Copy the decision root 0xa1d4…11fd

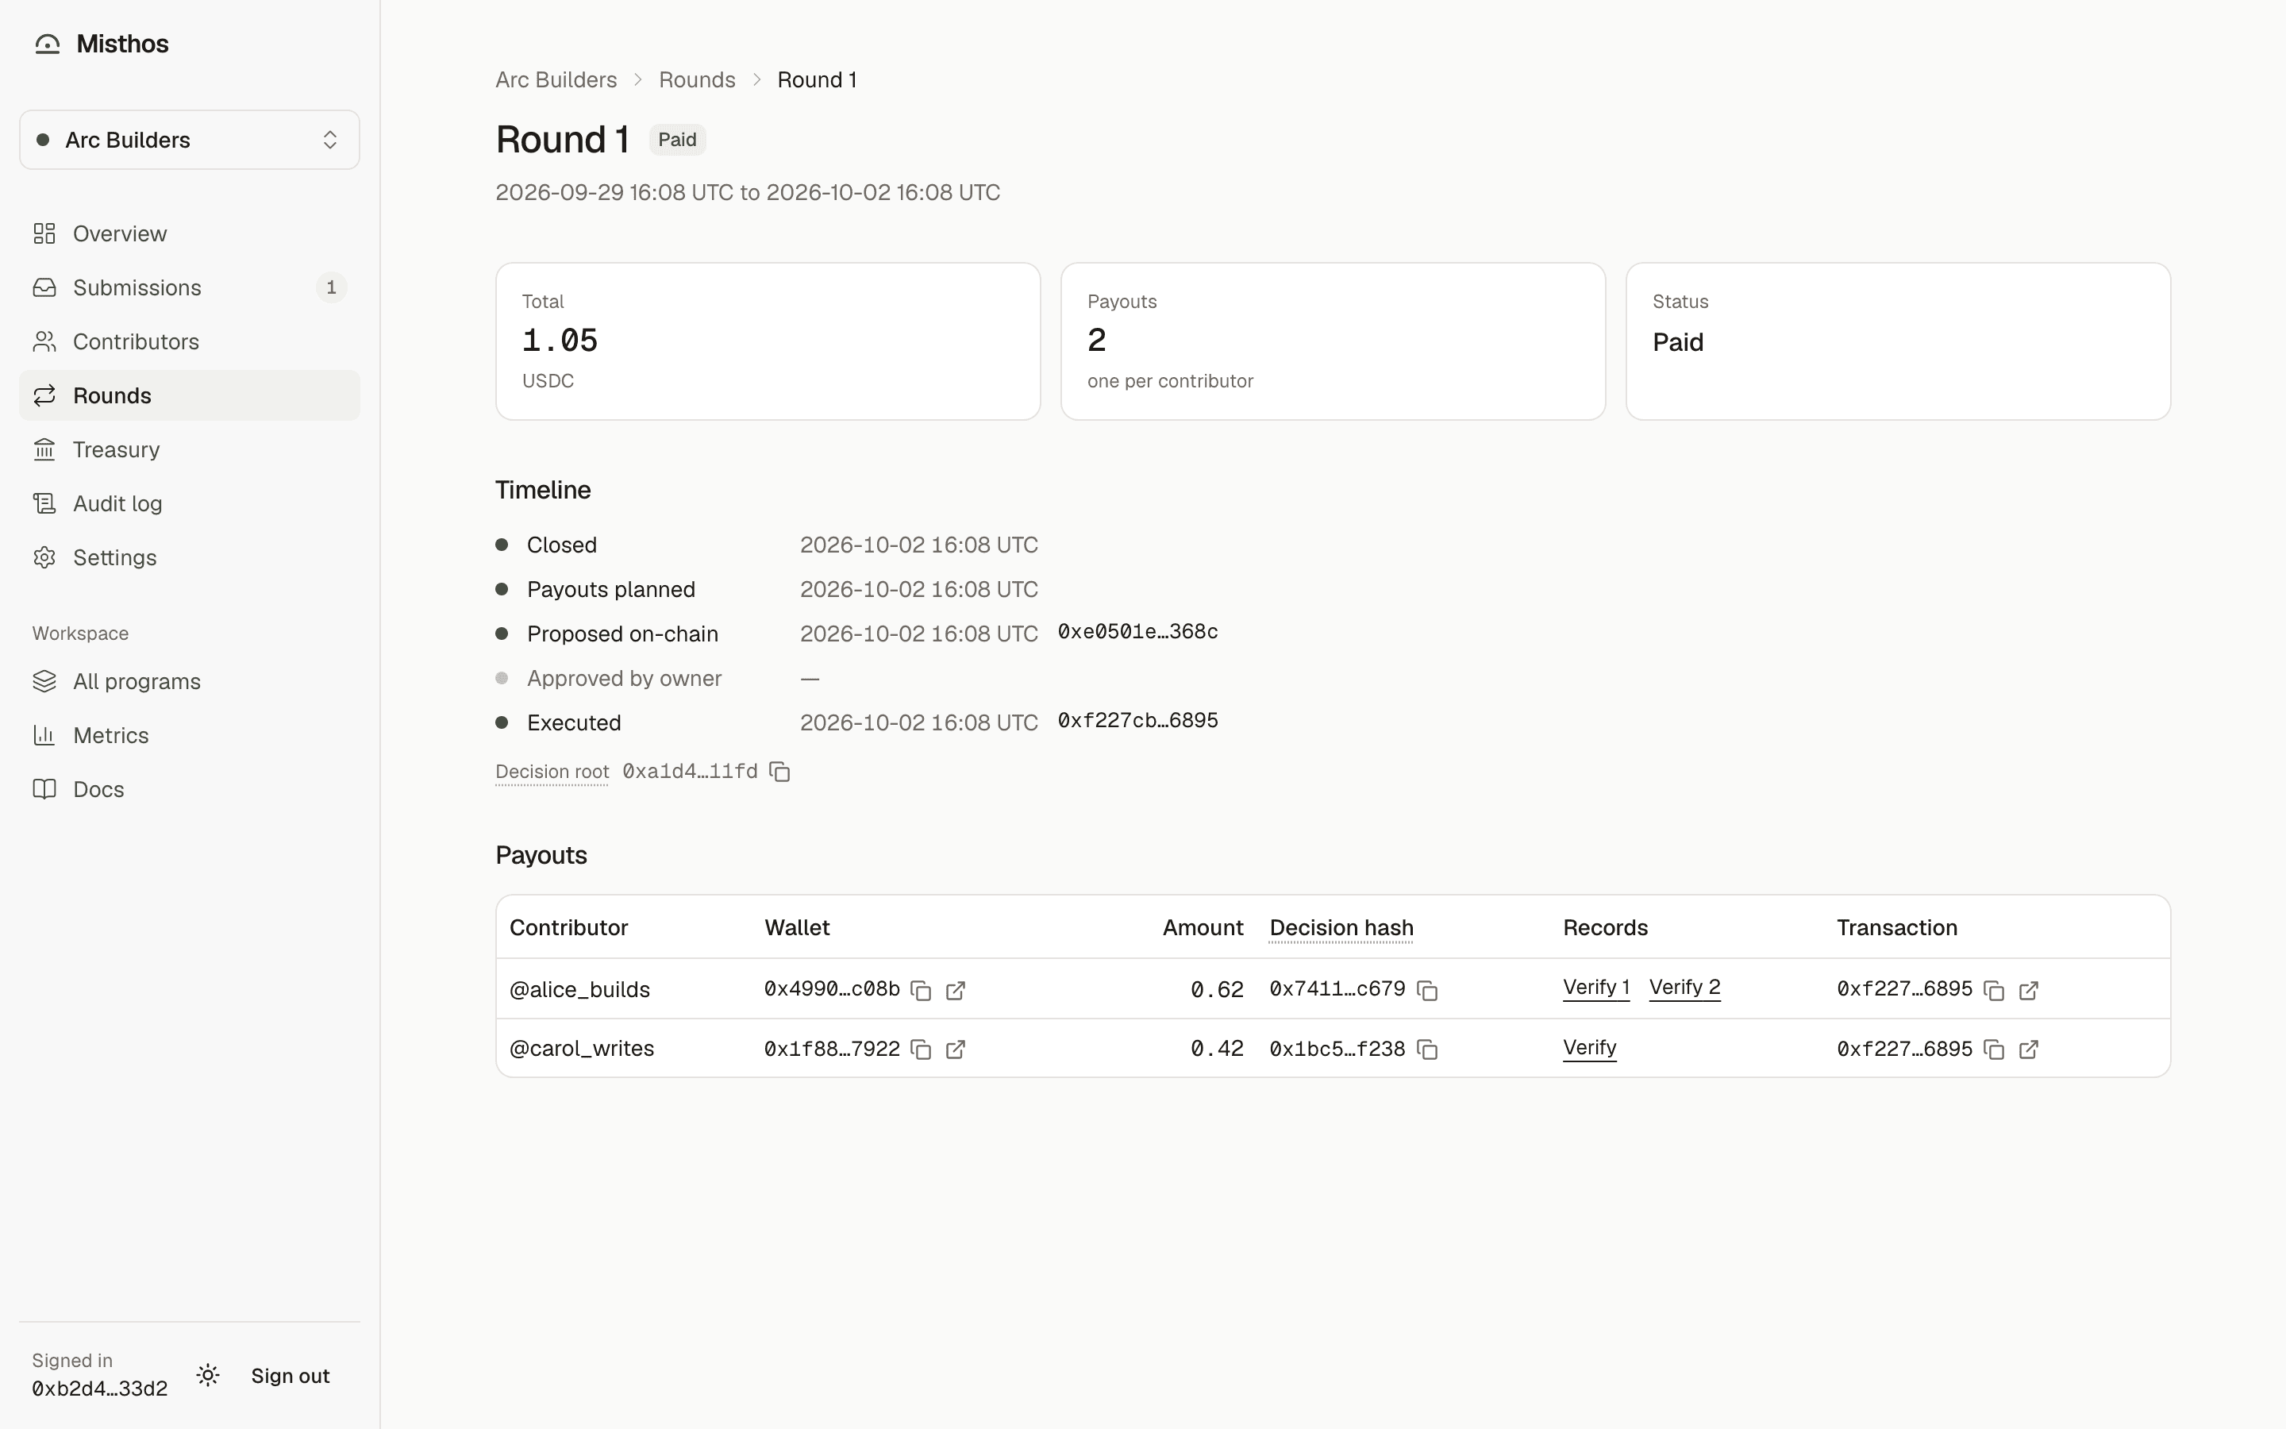tap(779, 772)
